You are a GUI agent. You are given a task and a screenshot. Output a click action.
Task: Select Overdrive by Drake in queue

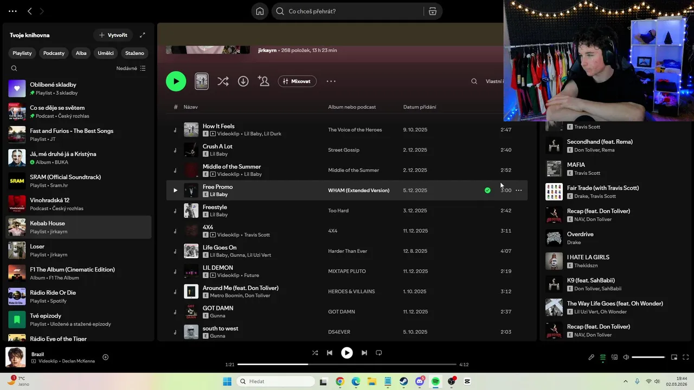[x=616, y=238]
